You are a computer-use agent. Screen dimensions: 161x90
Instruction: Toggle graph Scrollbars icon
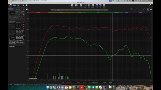[137, 9]
